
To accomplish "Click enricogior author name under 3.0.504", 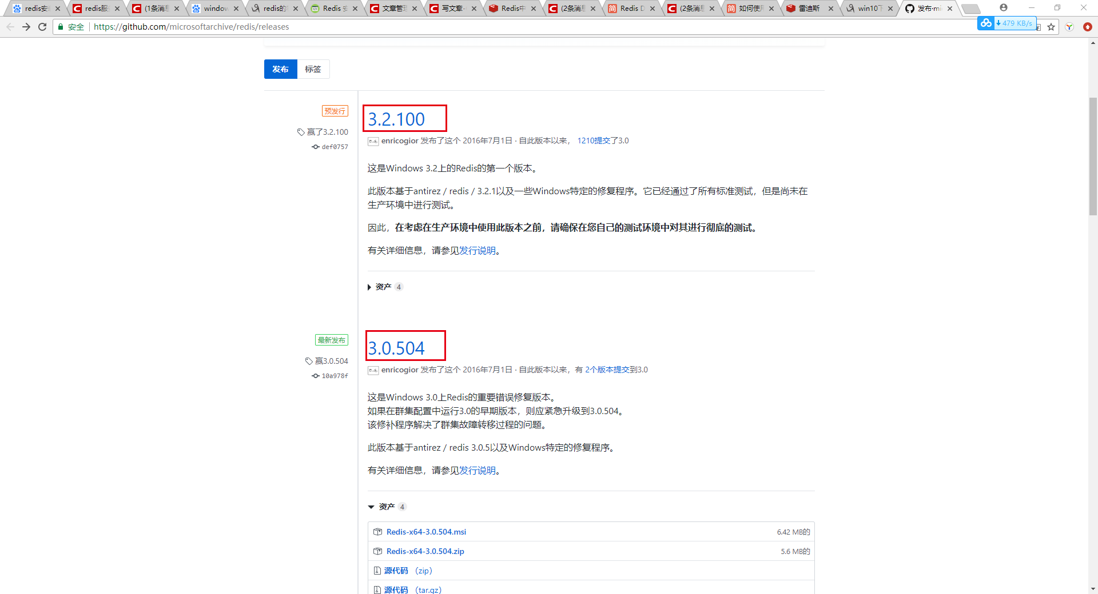I will click(x=400, y=370).
